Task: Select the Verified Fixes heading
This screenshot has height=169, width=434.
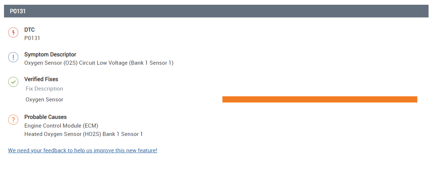Action: [x=41, y=79]
